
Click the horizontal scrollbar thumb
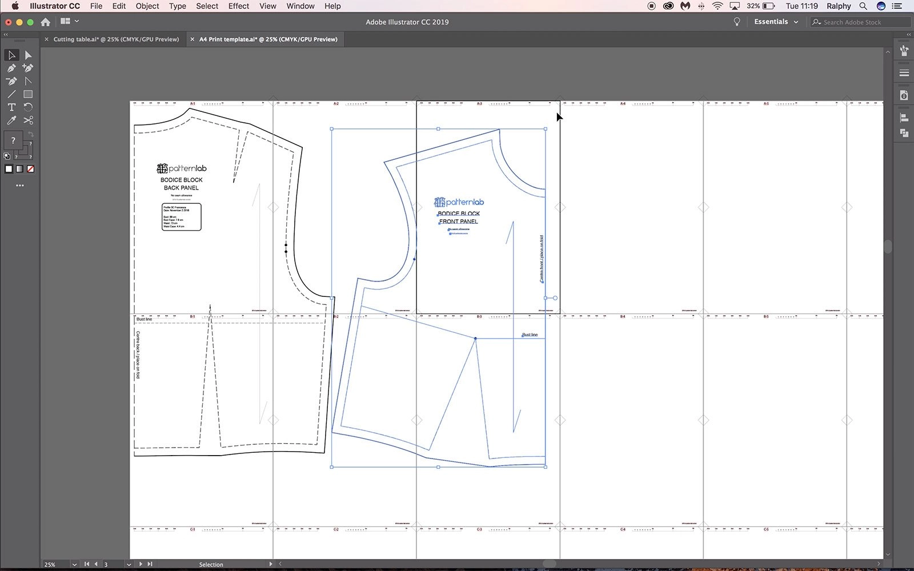[x=549, y=564]
